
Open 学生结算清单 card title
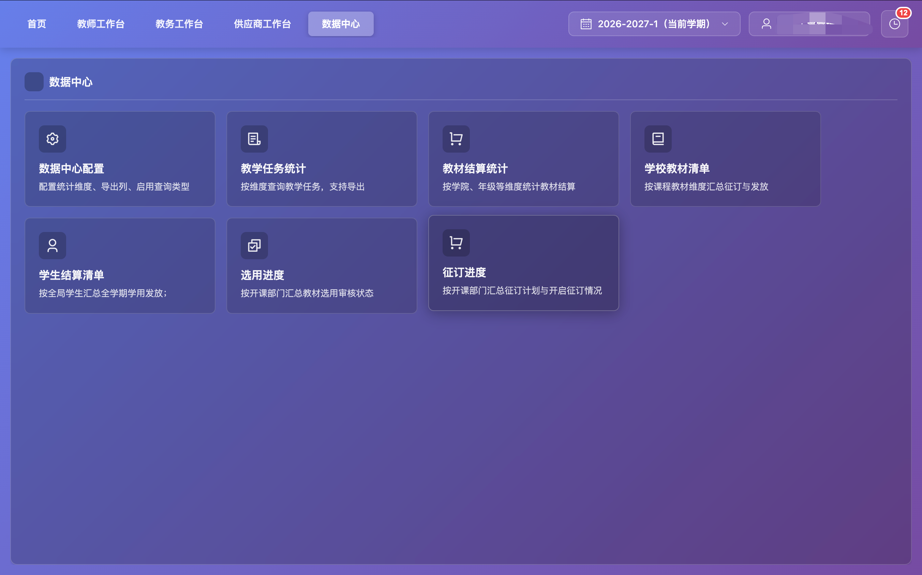[x=72, y=275]
